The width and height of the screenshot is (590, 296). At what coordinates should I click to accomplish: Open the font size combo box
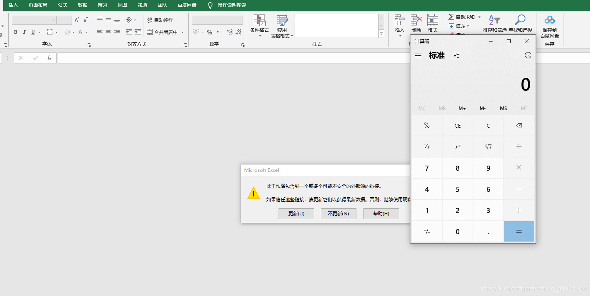click(x=64, y=20)
